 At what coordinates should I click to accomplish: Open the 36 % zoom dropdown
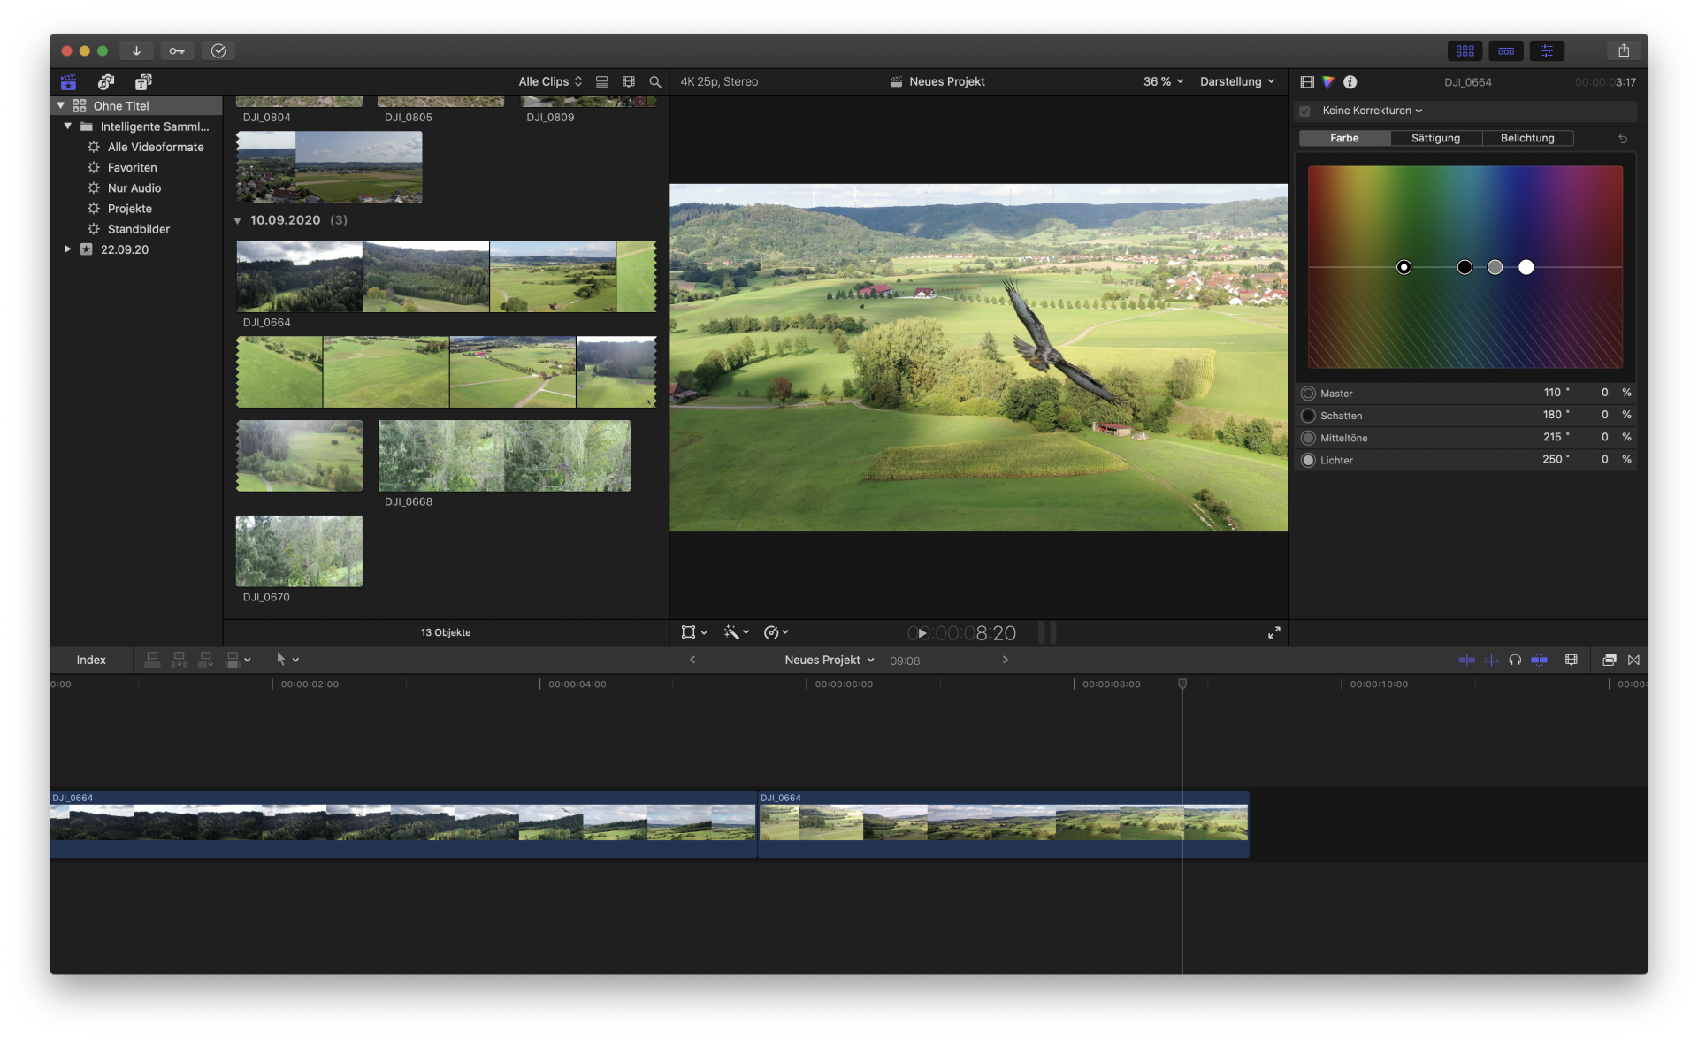pos(1162,81)
